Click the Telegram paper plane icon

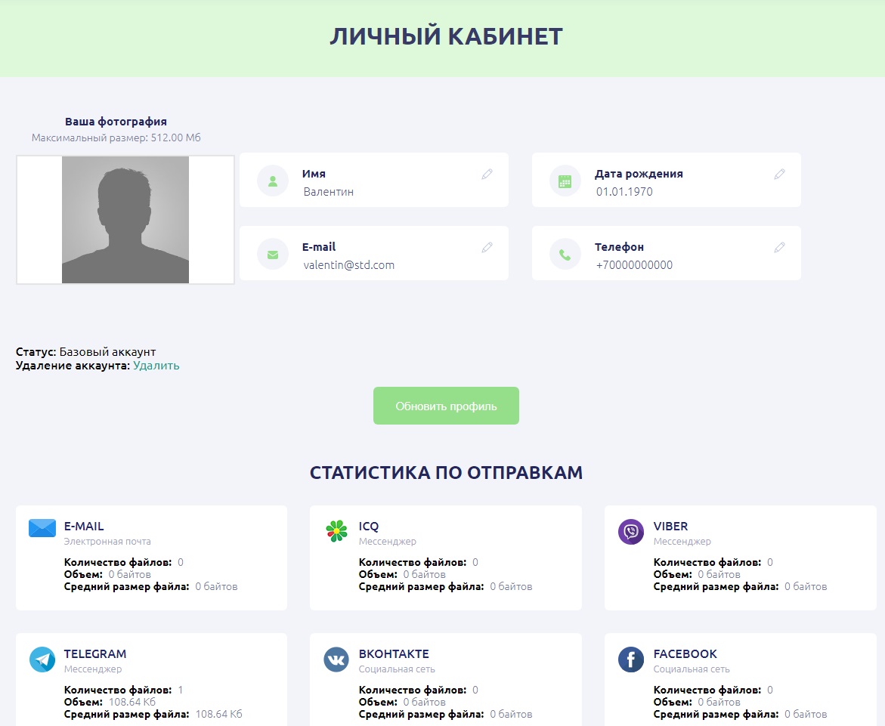click(x=42, y=660)
